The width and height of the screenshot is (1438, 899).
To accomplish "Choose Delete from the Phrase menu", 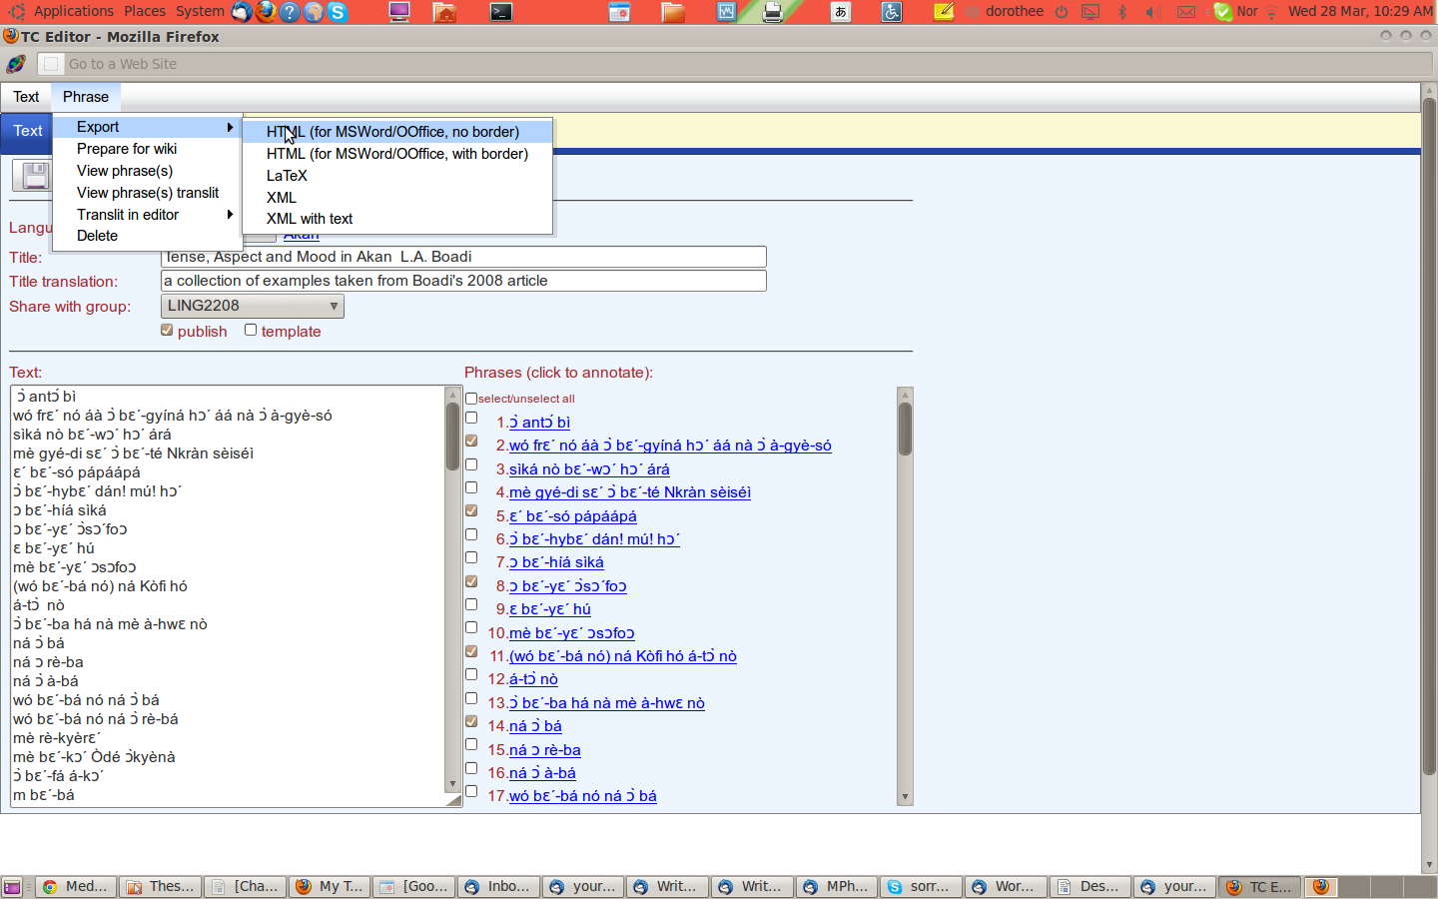I will (147, 236).
